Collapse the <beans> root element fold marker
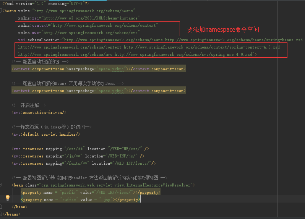This screenshot has width=305, height=219. pyautogui.click(x=1, y=11)
